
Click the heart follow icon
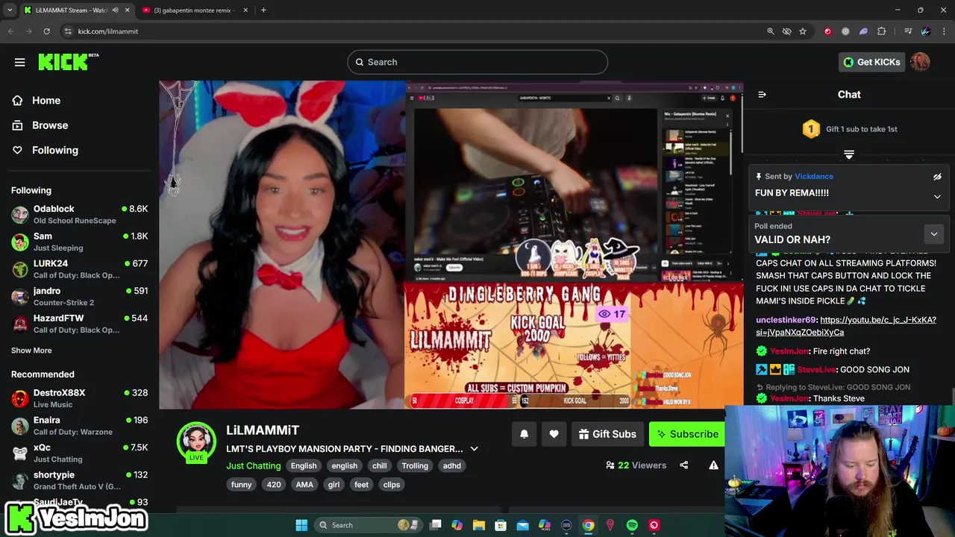click(x=554, y=434)
